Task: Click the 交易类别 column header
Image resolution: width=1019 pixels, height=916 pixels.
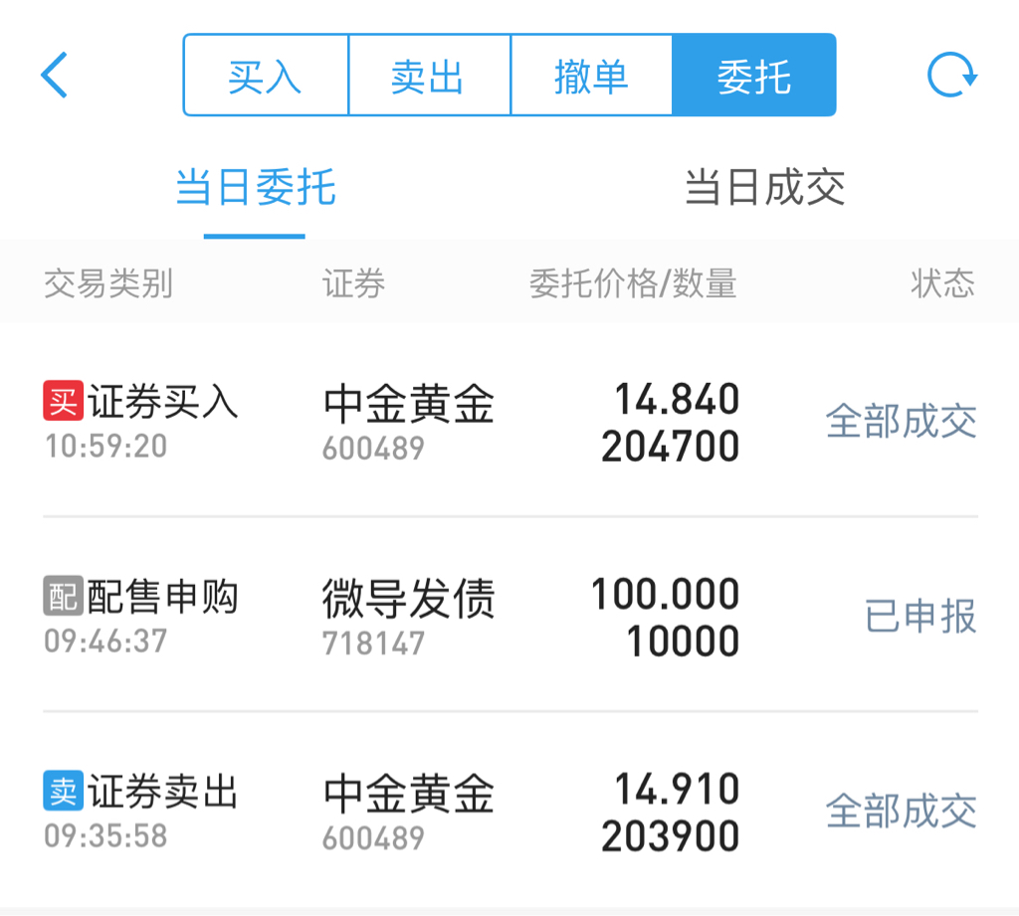Action: (107, 283)
